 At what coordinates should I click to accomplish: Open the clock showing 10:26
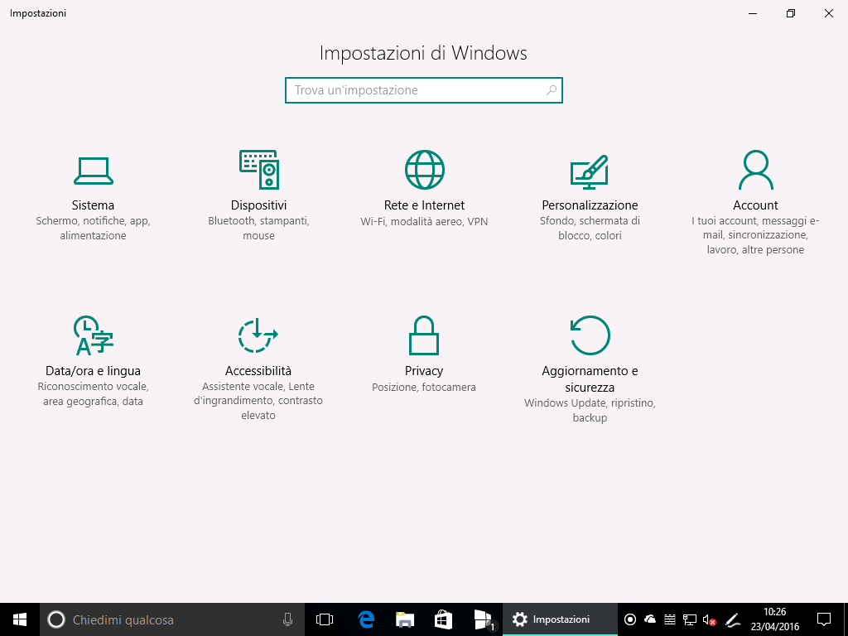coord(774,619)
